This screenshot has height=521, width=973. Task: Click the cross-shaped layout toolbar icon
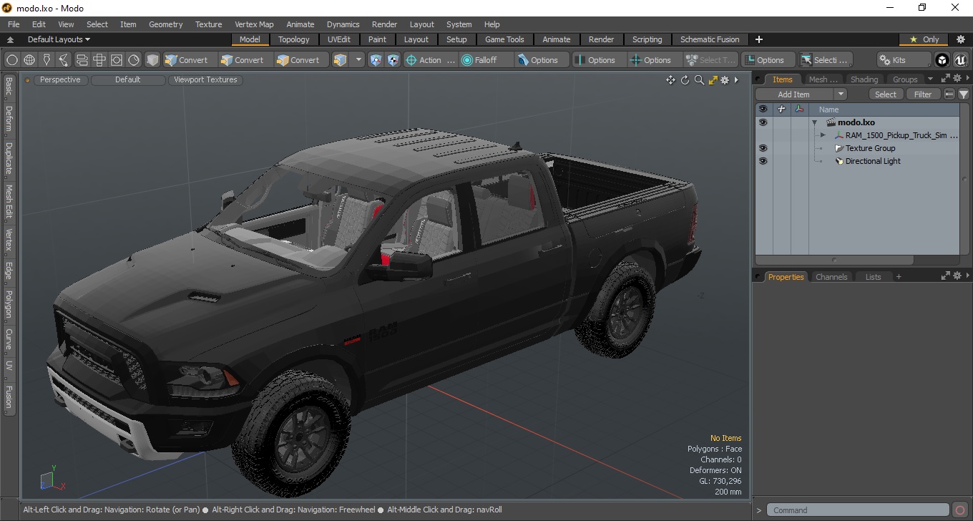(99, 60)
